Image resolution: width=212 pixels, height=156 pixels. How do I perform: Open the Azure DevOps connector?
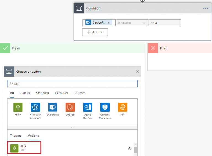tap(88, 107)
